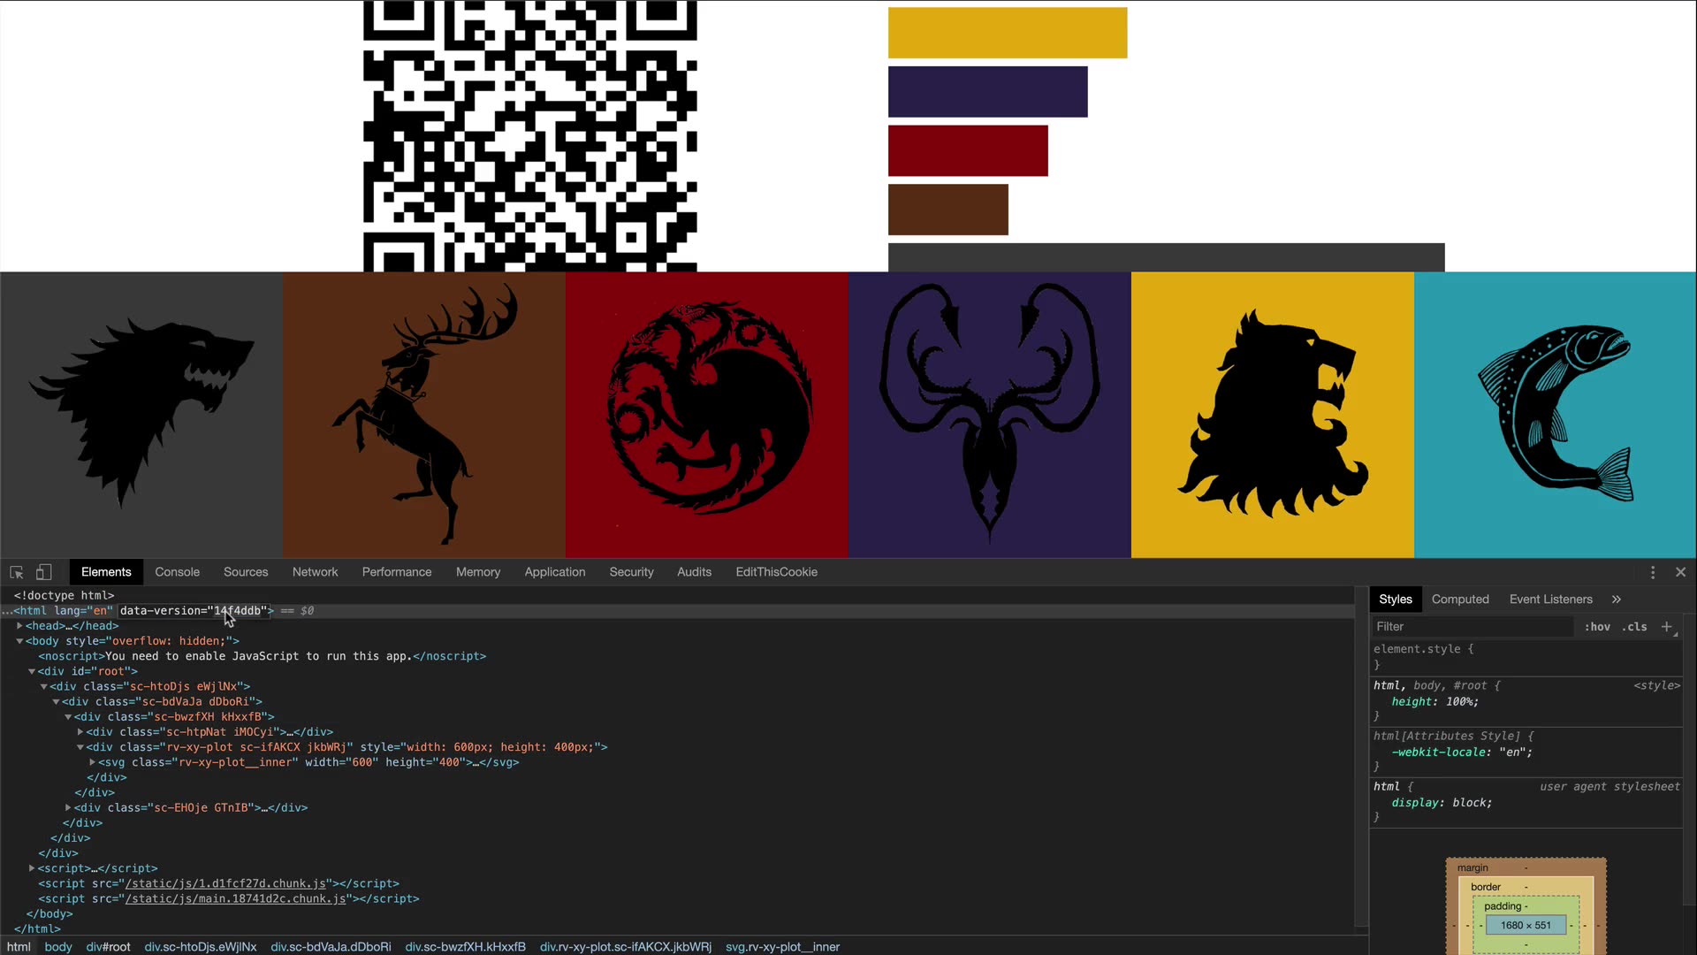Toggle the :hov element state panel

pos(1597,626)
